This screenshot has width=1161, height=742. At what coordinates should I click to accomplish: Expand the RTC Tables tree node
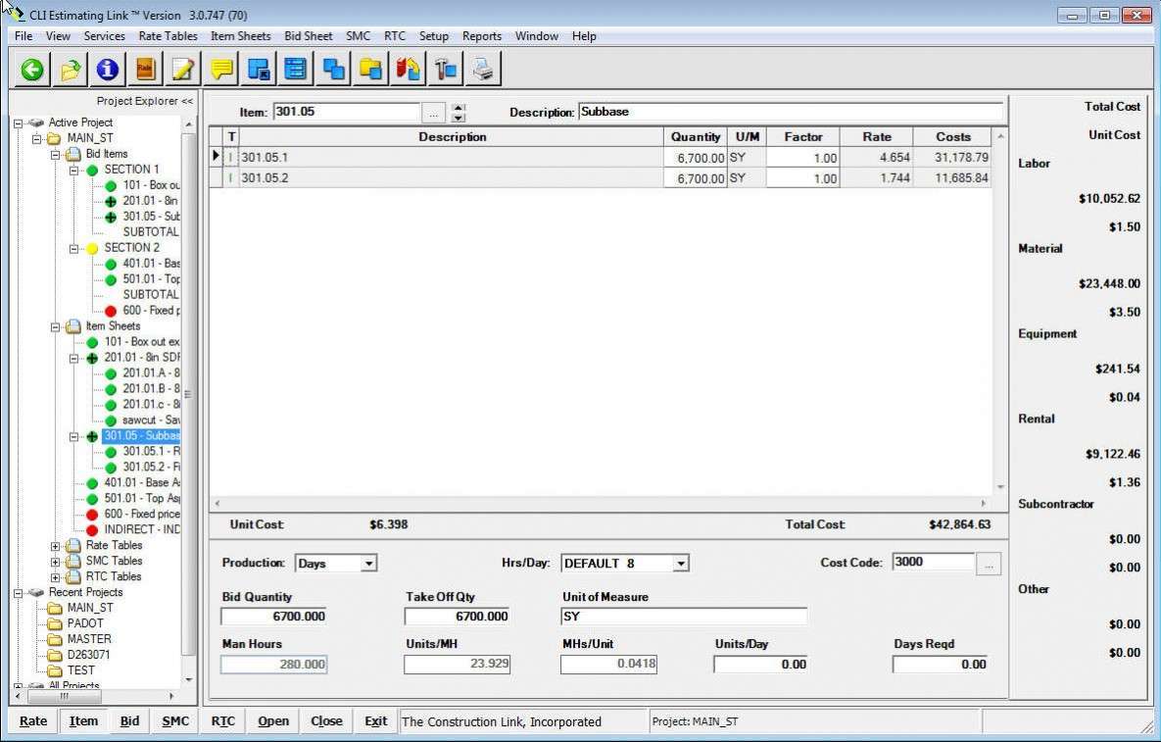coord(55,577)
